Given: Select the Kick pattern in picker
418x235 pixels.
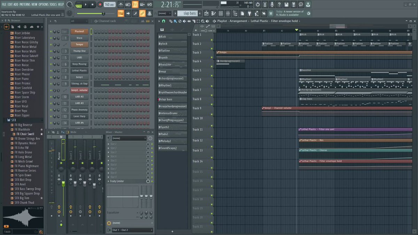Looking at the screenshot, I should [172, 37].
